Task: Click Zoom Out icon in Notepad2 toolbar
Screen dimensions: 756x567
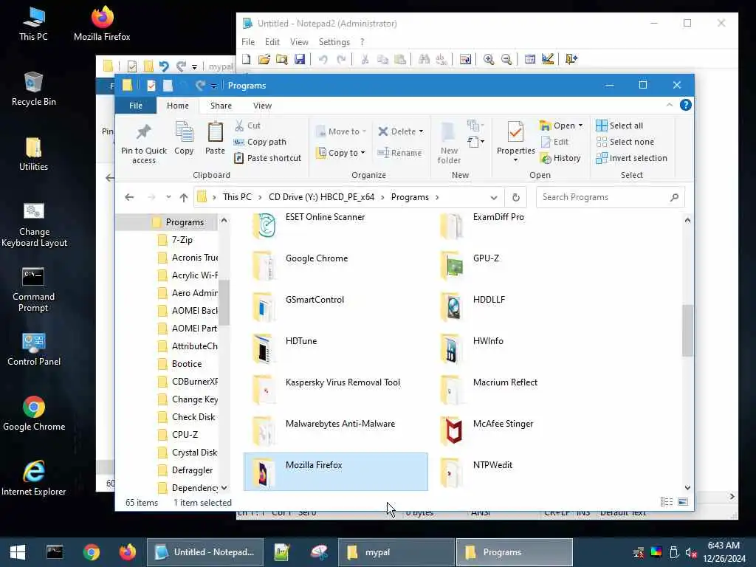Action: pos(506,59)
